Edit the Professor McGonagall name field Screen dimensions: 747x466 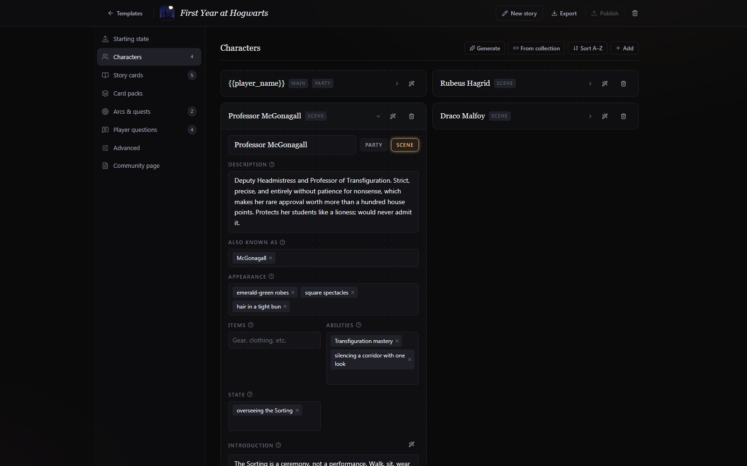[292, 145]
